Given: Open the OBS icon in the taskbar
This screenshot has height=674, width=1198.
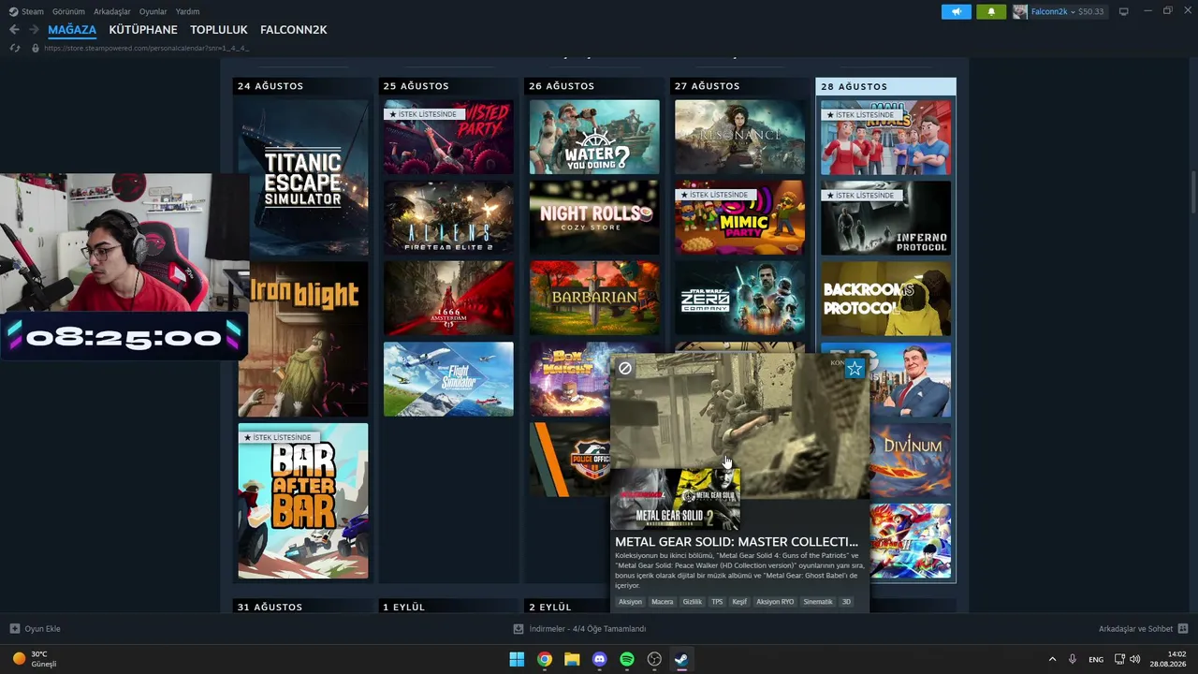Looking at the screenshot, I should (654, 659).
